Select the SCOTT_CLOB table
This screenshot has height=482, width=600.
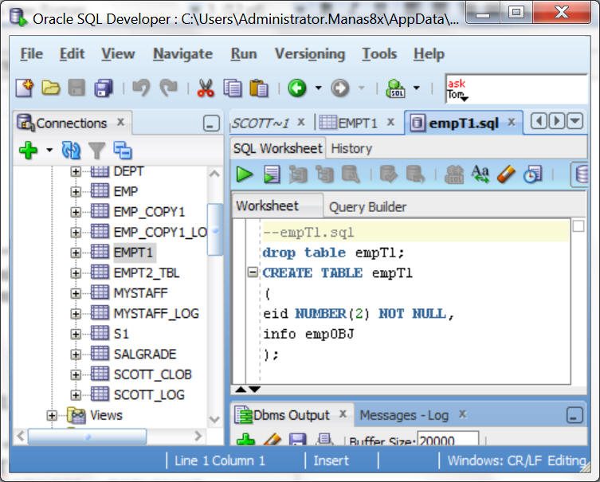click(153, 374)
